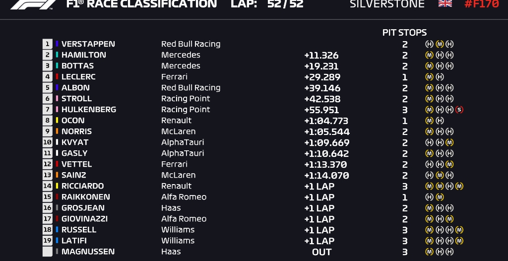Click the PIT STOPS column header
This screenshot has height=261, width=508.
tap(404, 33)
